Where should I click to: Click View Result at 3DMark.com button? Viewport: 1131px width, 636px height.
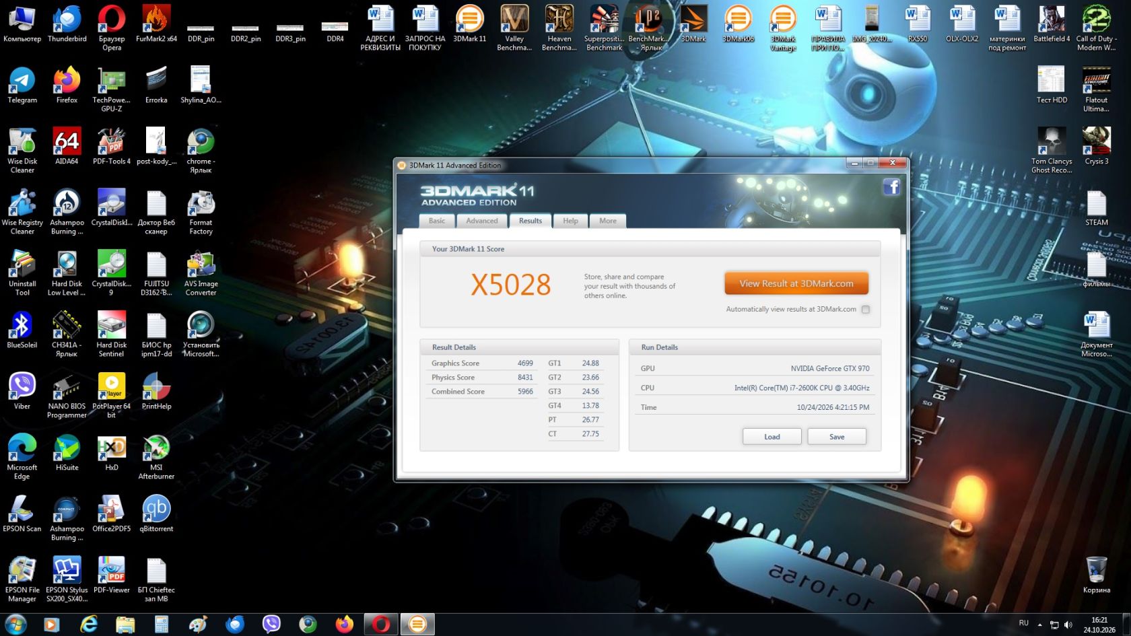[796, 283]
